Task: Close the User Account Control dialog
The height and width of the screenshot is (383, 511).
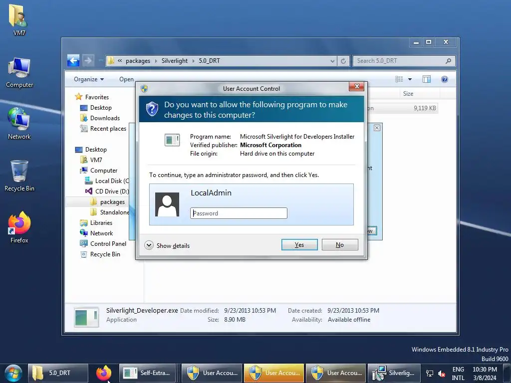Action: pos(356,86)
